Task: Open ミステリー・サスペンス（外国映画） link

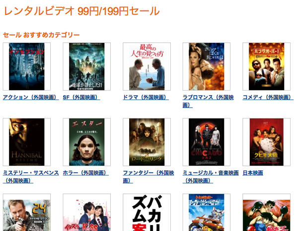Action: click(x=31, y=177)
